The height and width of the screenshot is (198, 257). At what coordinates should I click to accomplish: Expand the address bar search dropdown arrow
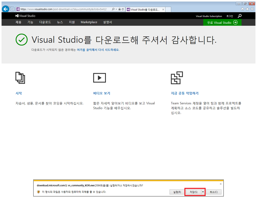[x=116, y=9]
